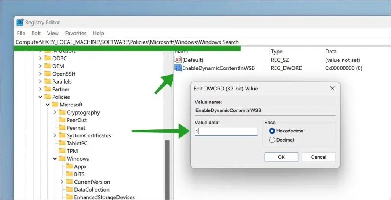
Task: Click the Appx folder icon
Action: point(69,166)
